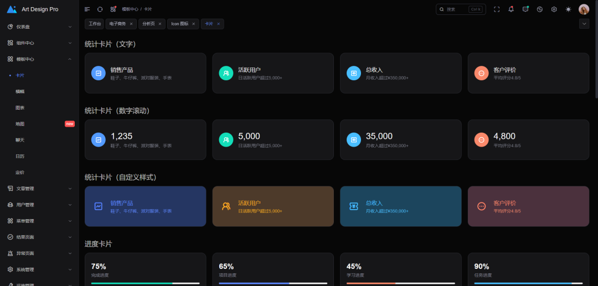Click the refresh page icon
Image resolution: width=598 pixels, height=286 pixels.
tap(100, 9)
